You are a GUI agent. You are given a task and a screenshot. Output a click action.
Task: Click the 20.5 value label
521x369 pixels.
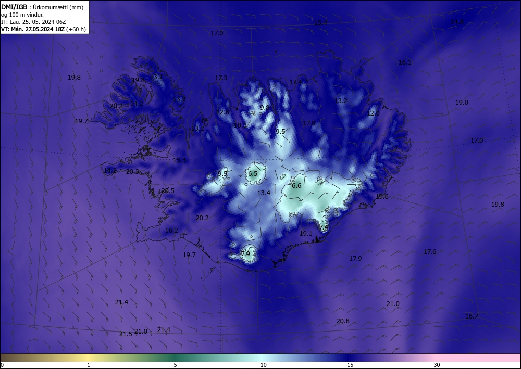click(168, 190)
